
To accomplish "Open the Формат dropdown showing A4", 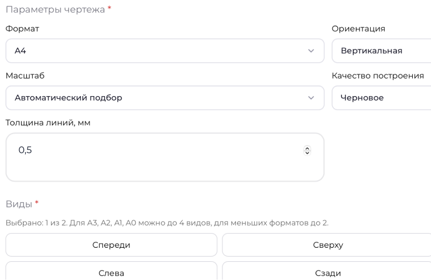I will (158, 51).
